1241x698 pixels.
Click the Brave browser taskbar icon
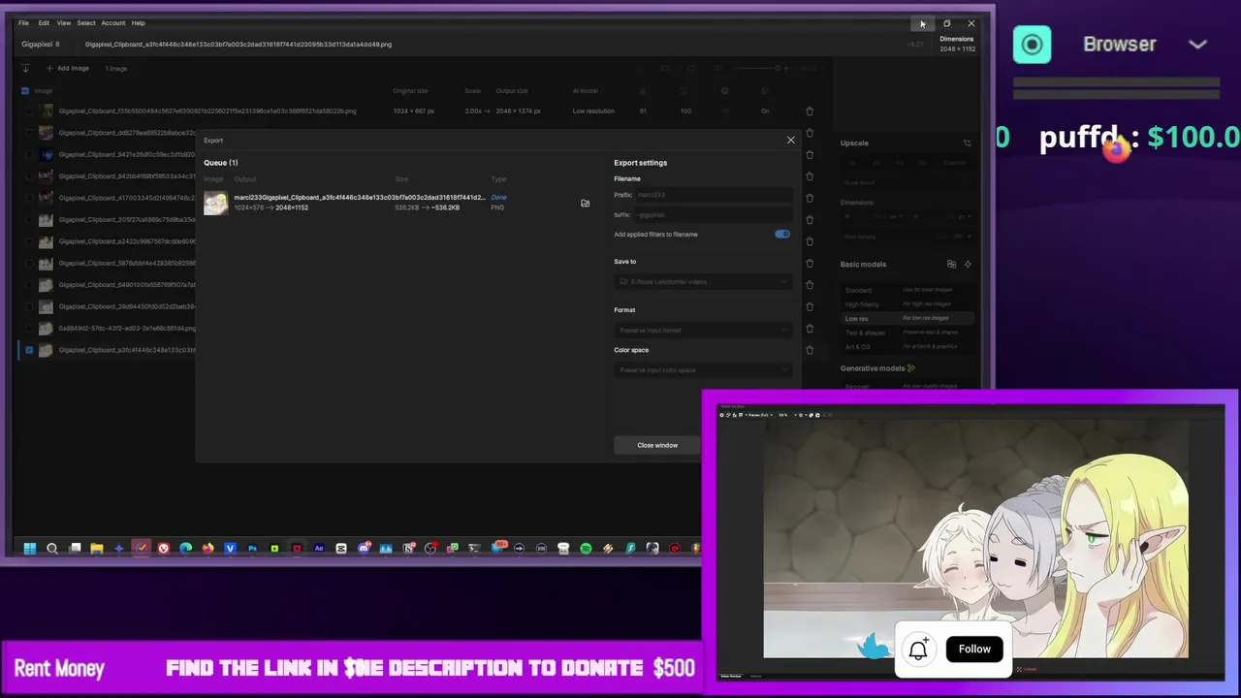(164, 549)
